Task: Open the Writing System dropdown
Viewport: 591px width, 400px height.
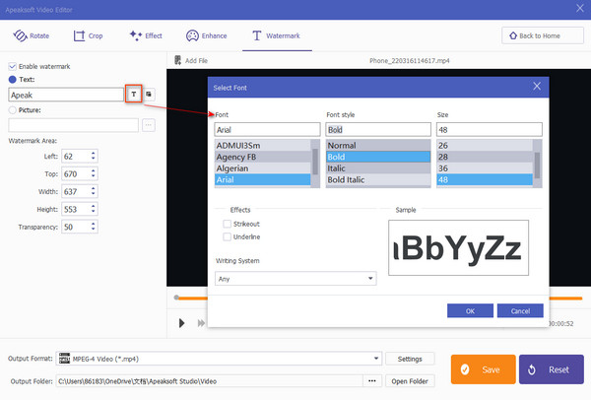Action: [295, 279]
